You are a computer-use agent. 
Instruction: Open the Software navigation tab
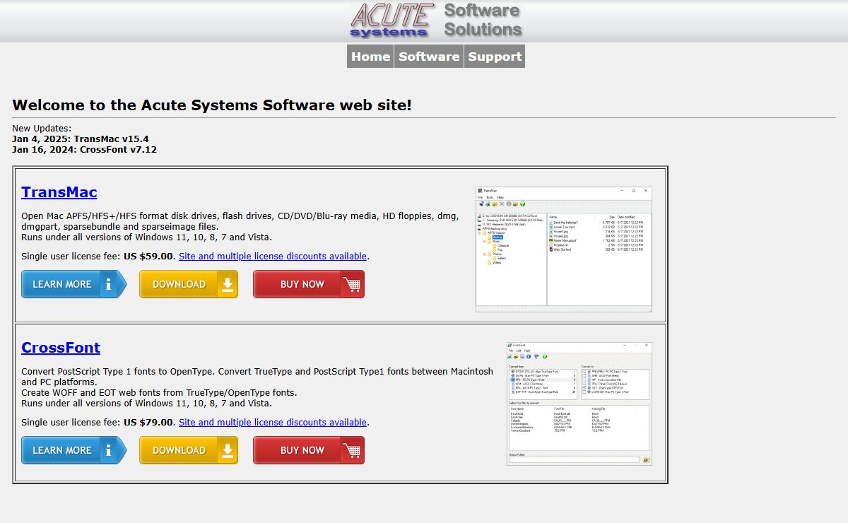point(429,57)
